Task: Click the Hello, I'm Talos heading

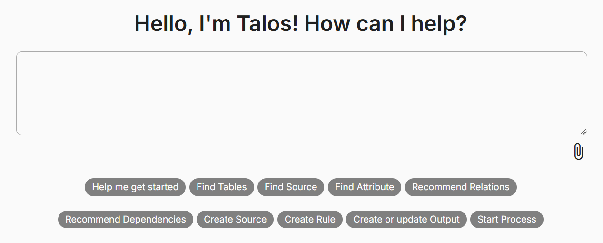Action: click(x=301, y=24)
